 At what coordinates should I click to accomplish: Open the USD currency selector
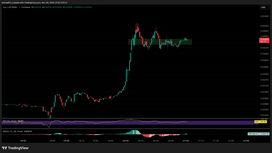click(x=263, y=7)
